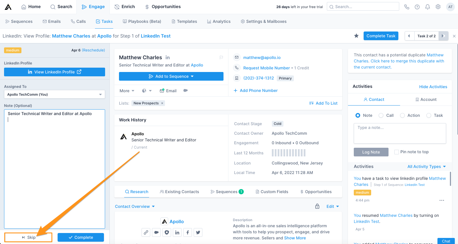Open Apollo company website link icon
Image resolution: width=458 pixels, height=244 pixels.
point(146,232)
